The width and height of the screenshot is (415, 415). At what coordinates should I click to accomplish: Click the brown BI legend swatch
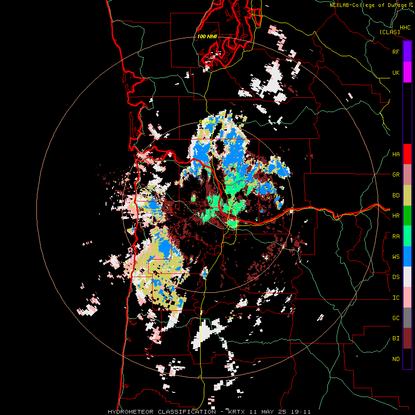[x=407, y=338]
